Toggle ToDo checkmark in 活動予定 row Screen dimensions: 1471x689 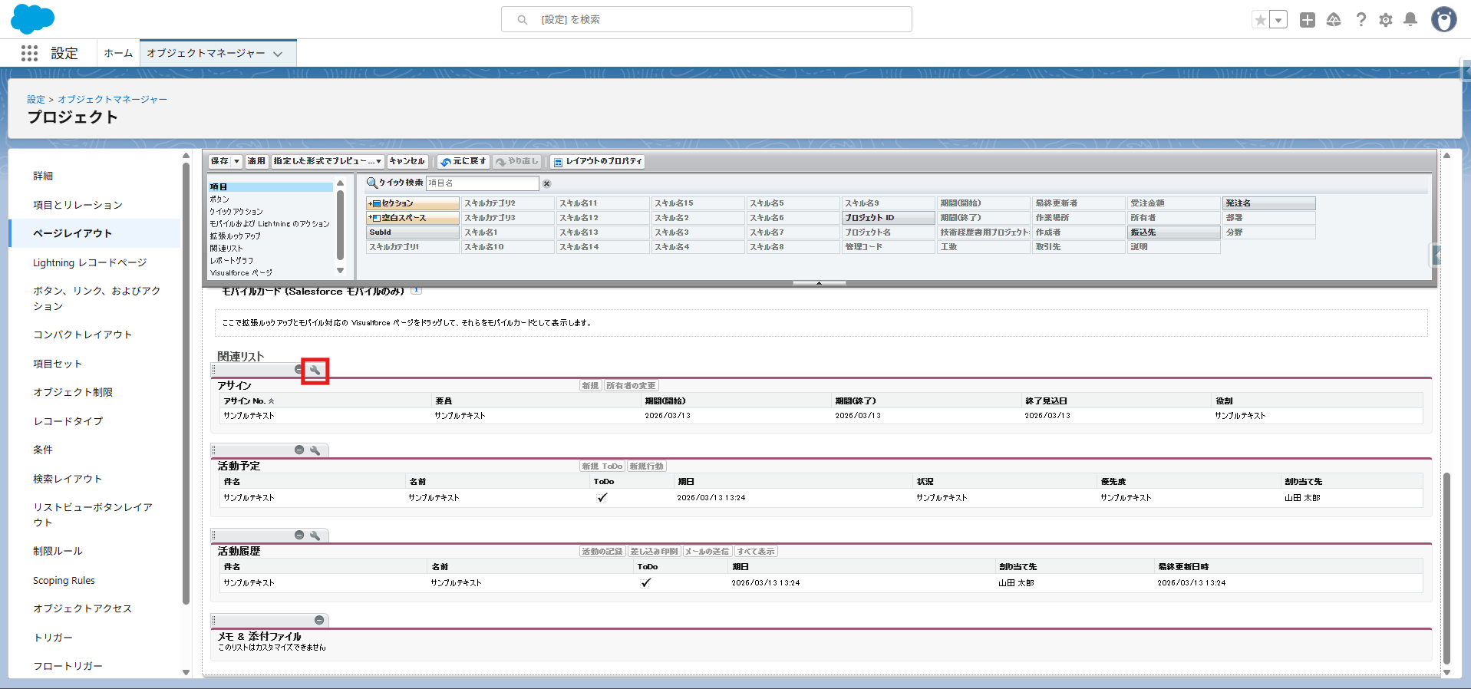tap(602, 498)
